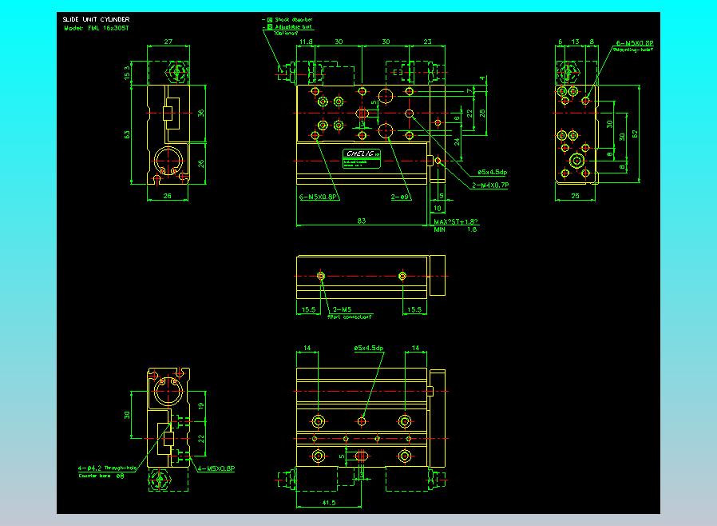Select the "23" dimension at top of front view

427,42
